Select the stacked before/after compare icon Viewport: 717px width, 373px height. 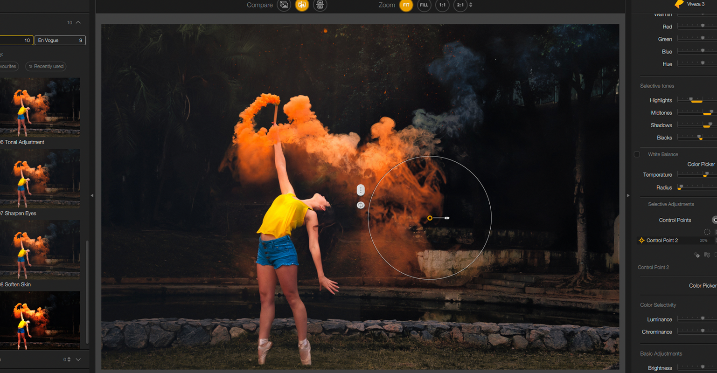(320, 5)
